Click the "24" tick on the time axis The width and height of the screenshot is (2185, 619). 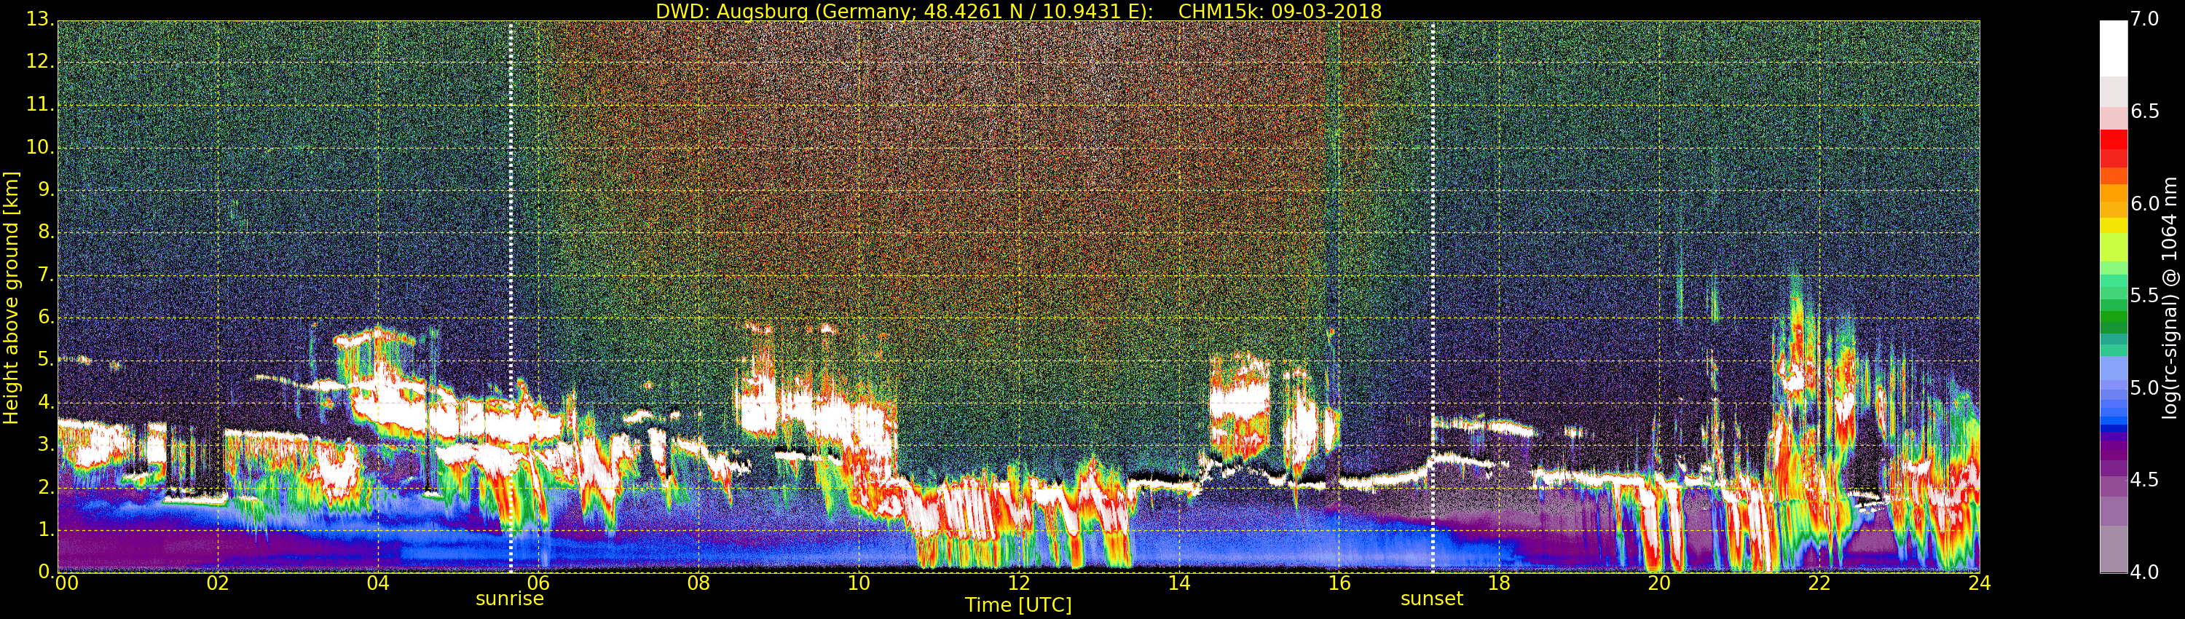point(1980,583)
